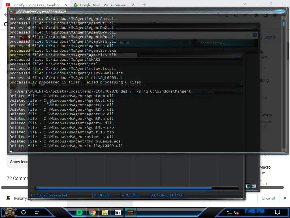The image size is (290, 218).
Task: Click 'Deleted file - ...AgtCtl15.tlb' line
Action: [61, 132]
